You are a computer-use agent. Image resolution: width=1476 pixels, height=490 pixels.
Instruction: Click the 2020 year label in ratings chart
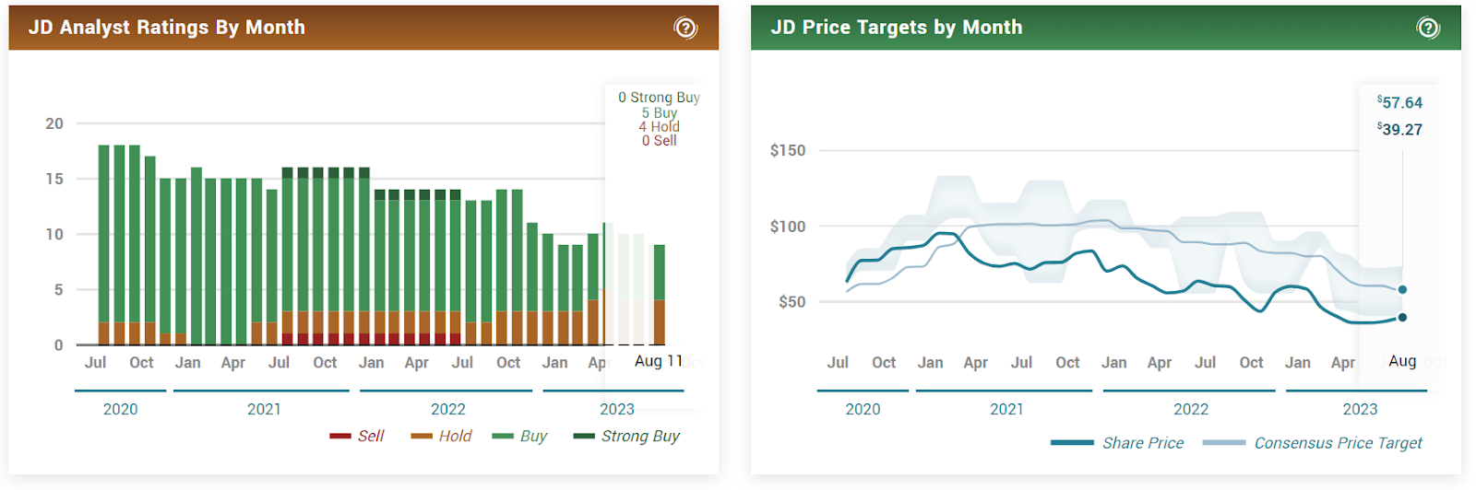(x=121, y=409)
